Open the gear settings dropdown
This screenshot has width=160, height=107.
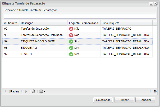point(42,91)
